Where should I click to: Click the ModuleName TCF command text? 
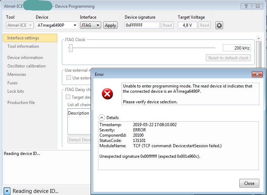click(x=177, y=146)
